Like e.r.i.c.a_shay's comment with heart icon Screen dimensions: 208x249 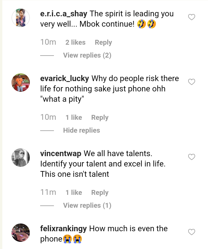coord(191,17)
